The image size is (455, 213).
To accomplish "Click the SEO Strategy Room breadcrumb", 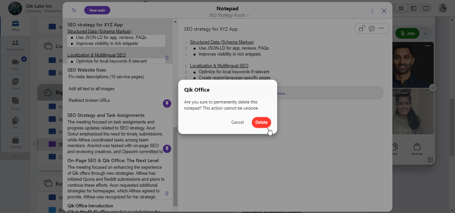I will pos(228,15).
